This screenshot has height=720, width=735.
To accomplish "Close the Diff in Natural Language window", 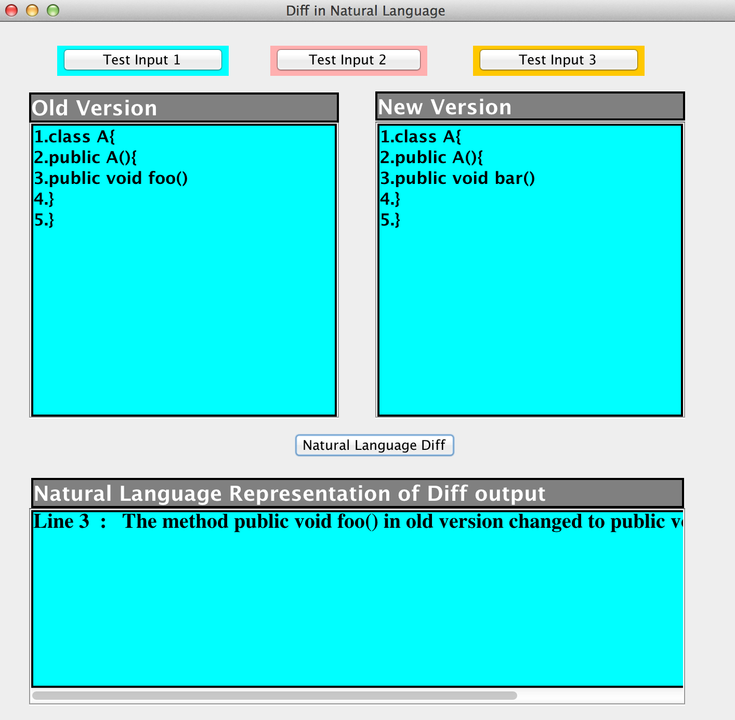I will [x=11, y=10].
